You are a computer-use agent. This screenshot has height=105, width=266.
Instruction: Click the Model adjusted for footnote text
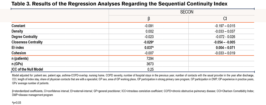(133, 79)
